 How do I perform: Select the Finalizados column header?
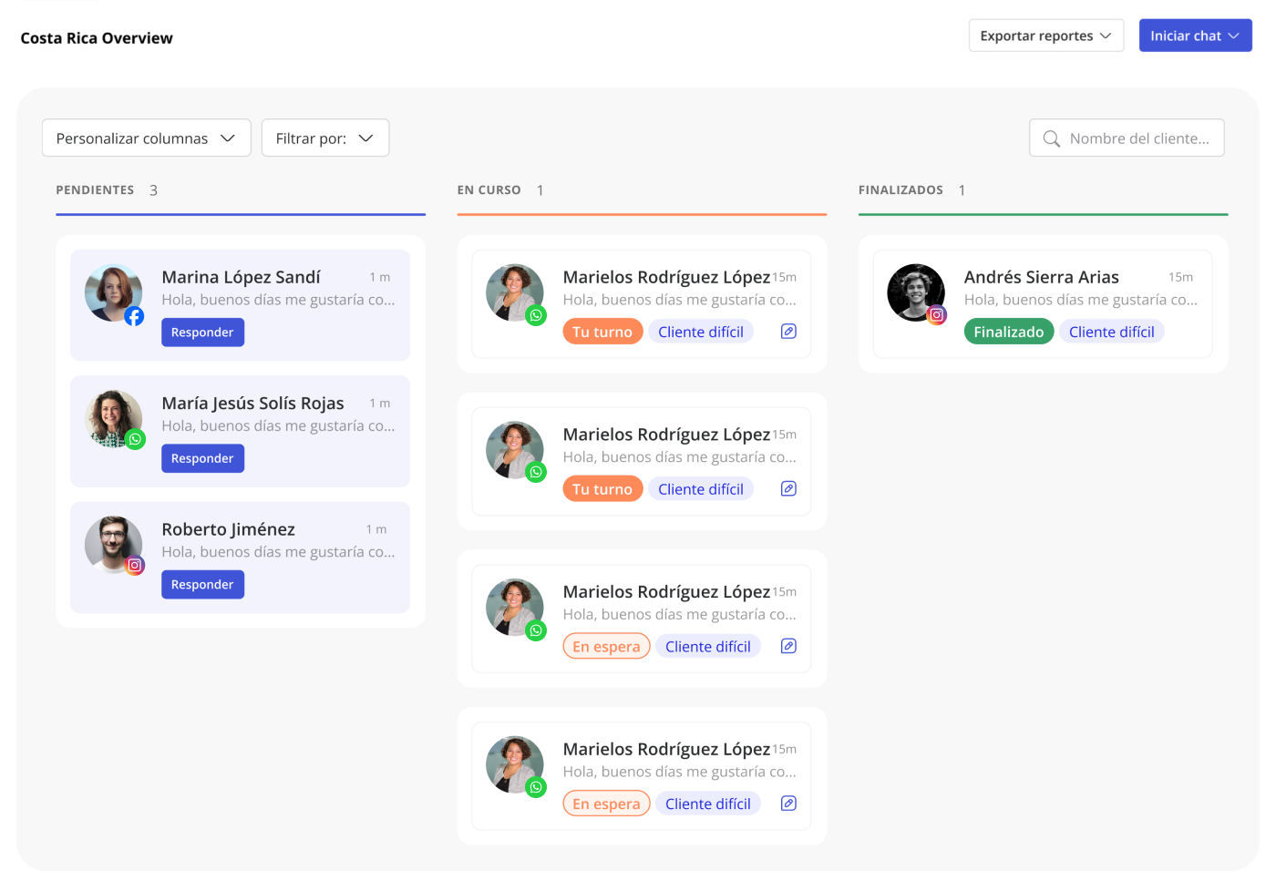tap(900, 190)
